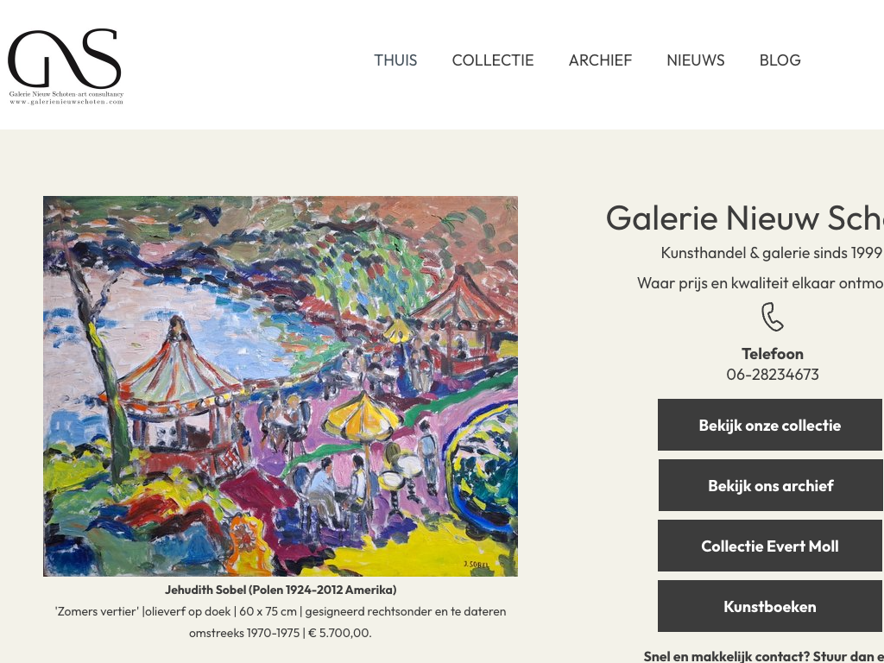The image size is (884, 663).
Task: Open the Jehudith Sobel painting image
Action: pyautogui.click(x=281, y=386)
